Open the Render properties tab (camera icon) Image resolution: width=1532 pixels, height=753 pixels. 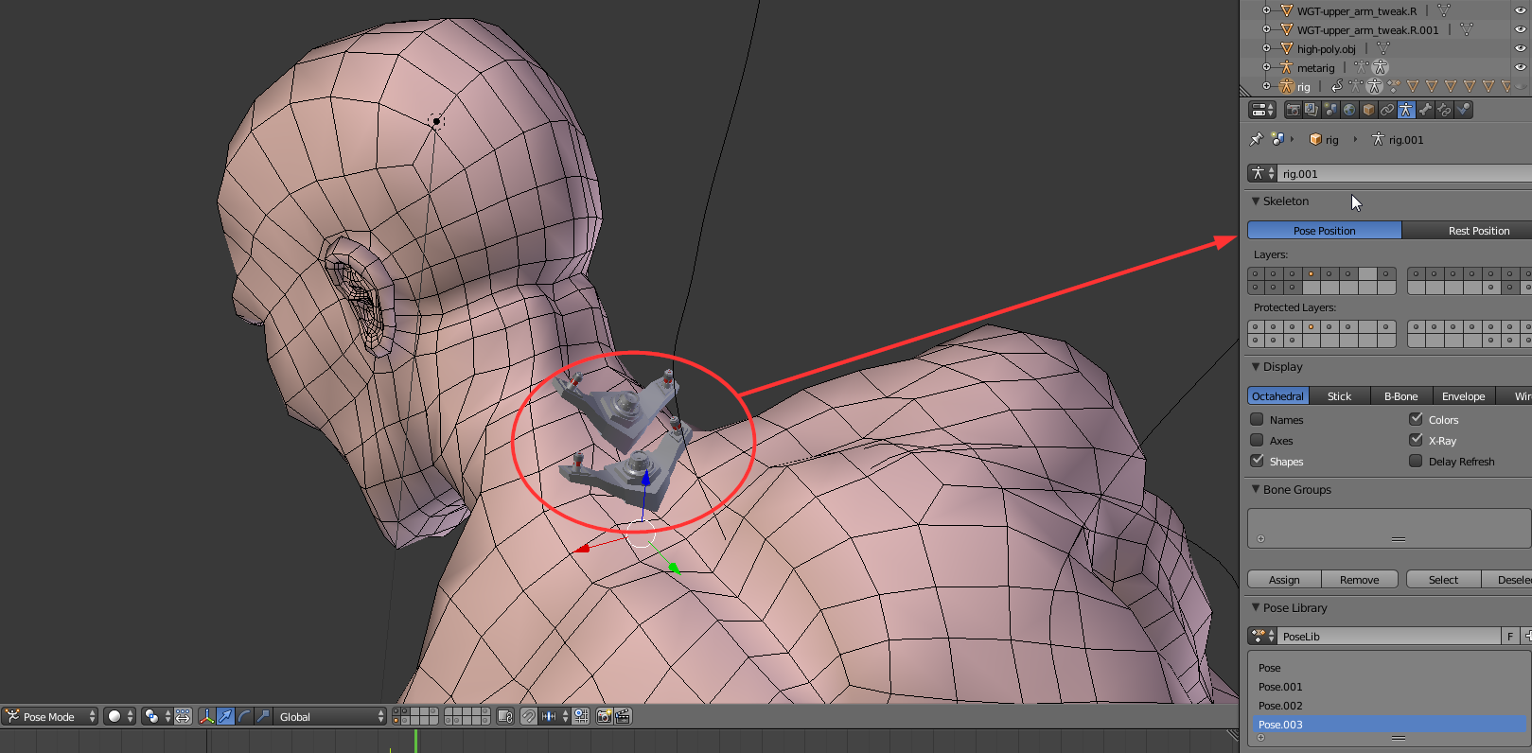pyautogui.click(x=1294, y=110)
